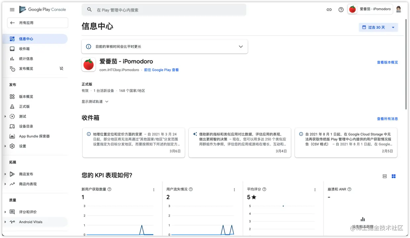The width and height of the screenshot is (410, 238).
Task: Switch KPI view to grid layout
Action: click(x=393, y=176)
